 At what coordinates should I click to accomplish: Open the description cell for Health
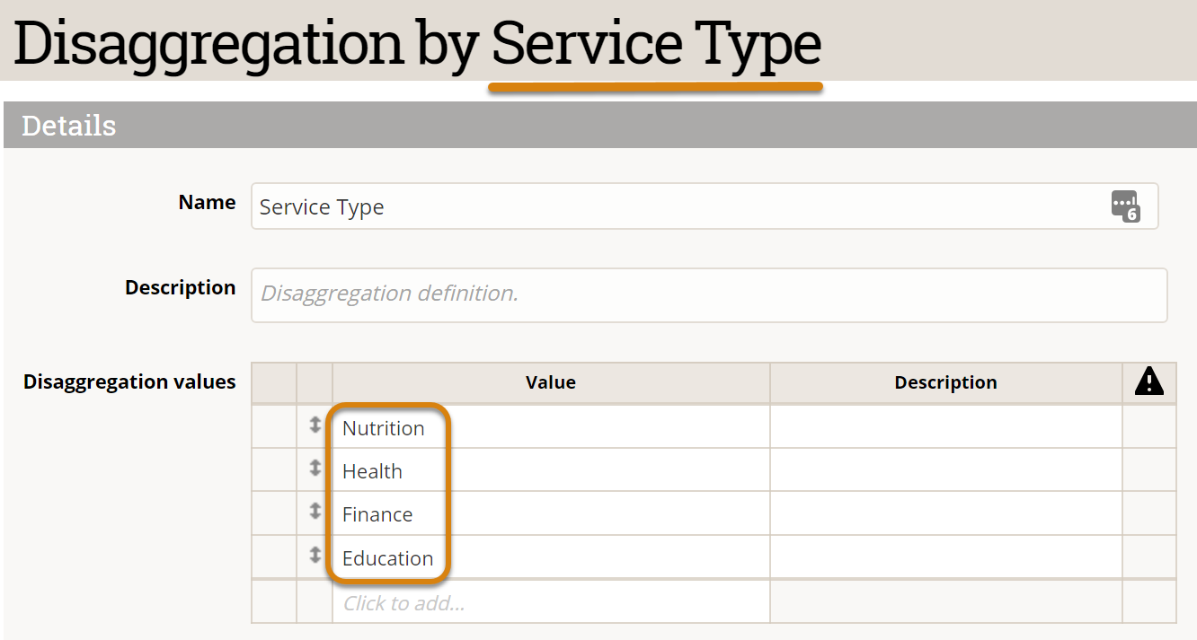click(945, 470)
